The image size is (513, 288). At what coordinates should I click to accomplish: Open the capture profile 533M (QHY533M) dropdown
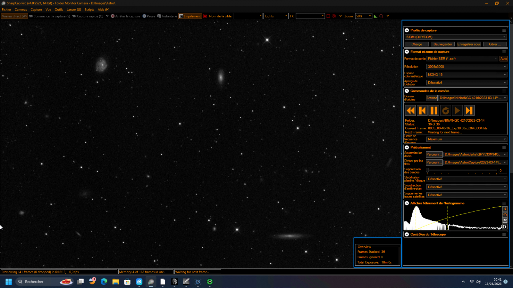click(x=456, y=37)
